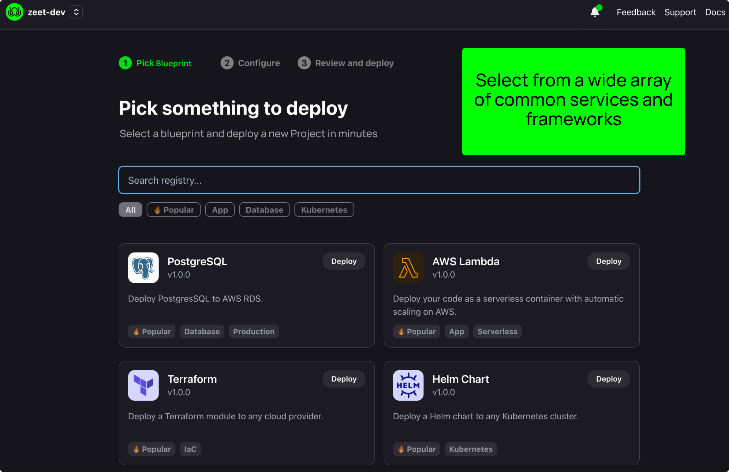Image resolution: width=729 pixels, height=472 pixels.
Task: Filter blueprints by Kubernetes
Action: [324, 210]
